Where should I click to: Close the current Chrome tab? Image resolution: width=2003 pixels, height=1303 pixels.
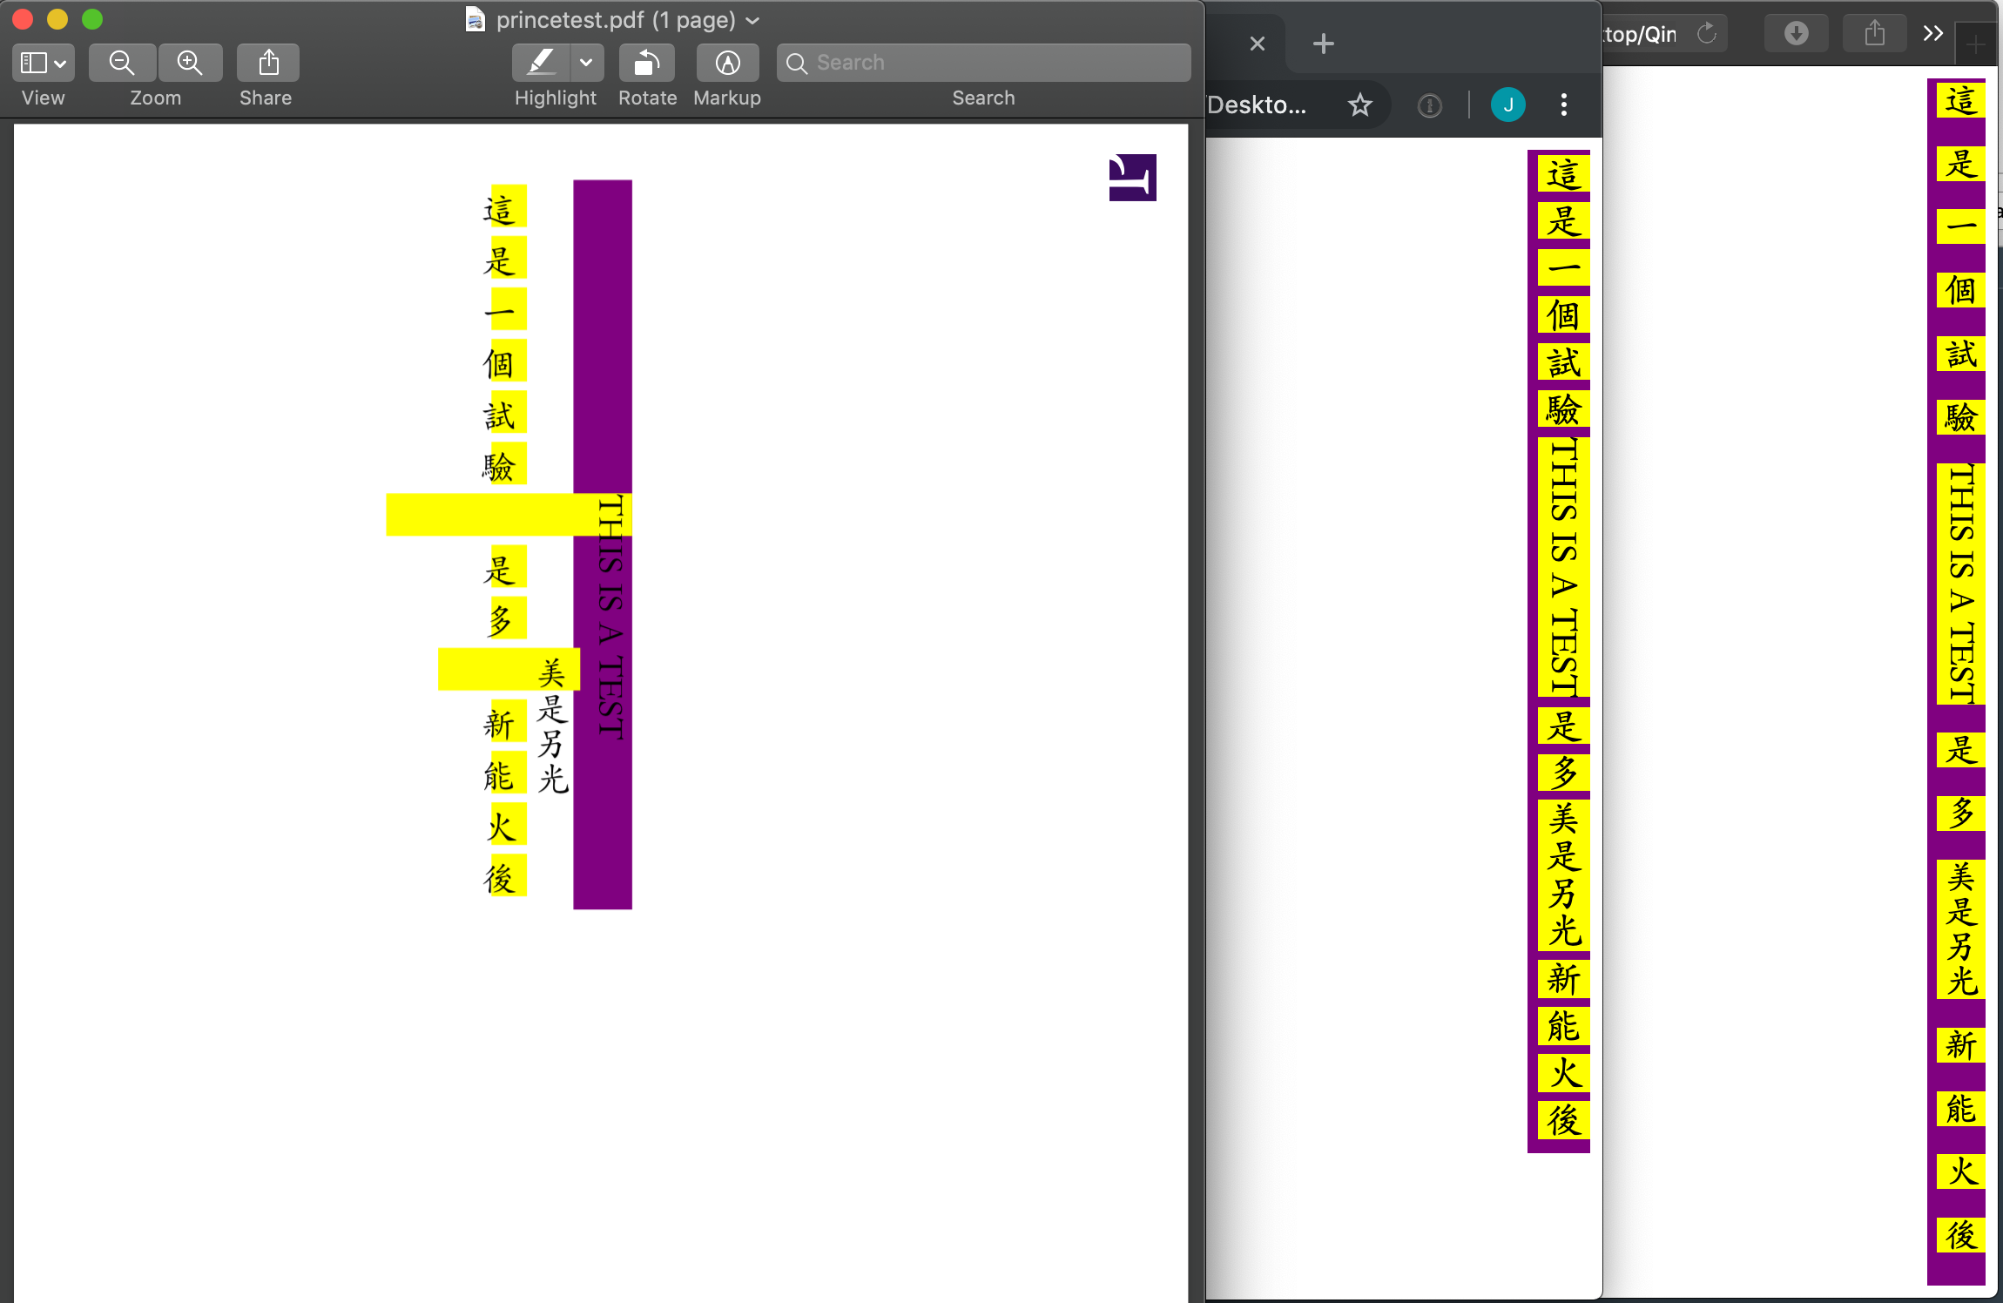[x=1257, y=44]
